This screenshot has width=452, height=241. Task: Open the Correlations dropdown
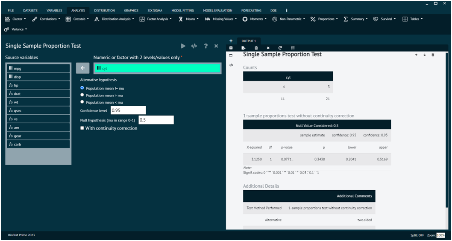tap(46, 19)
